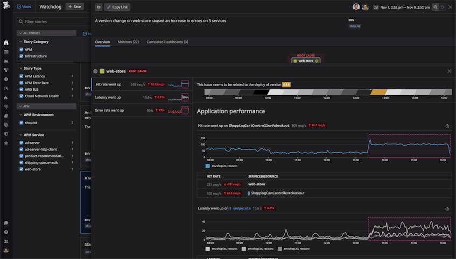Open the Correlated Dashboards (3) tab

coord(167,42)
